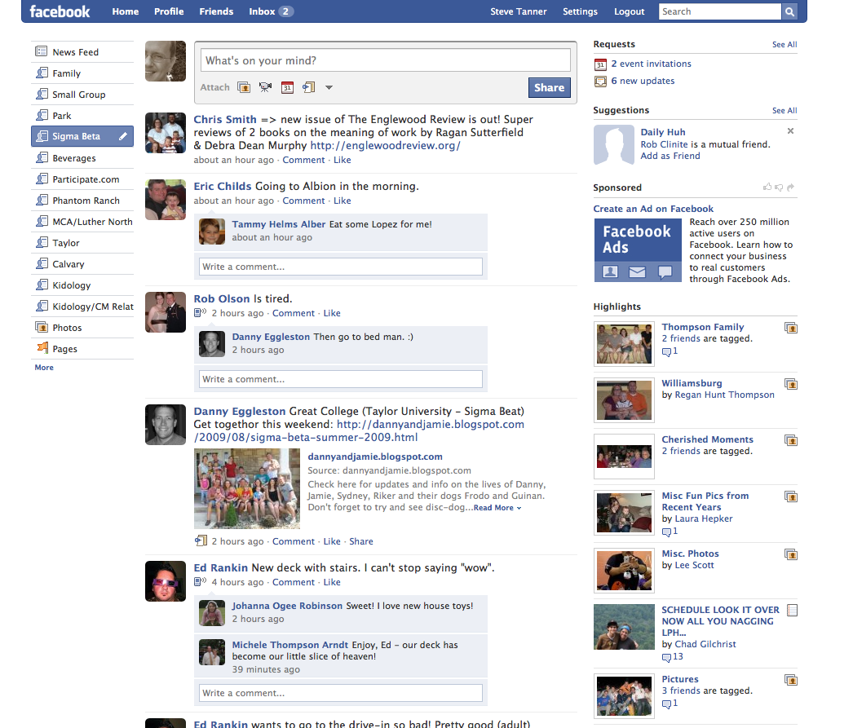Open the Pictures album thumbnail

[624, 696]
